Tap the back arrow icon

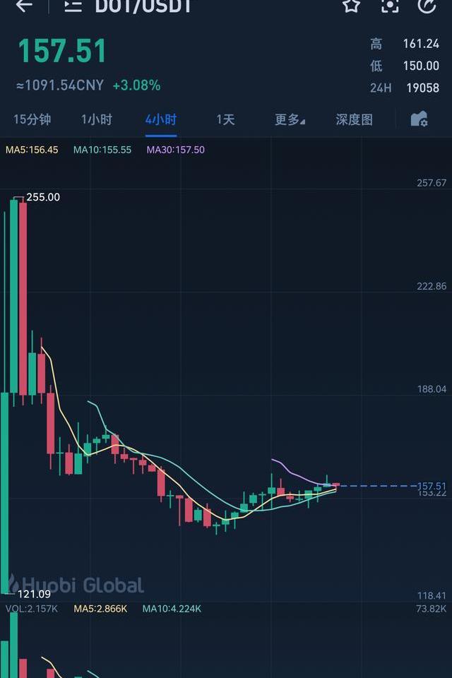(24, 5)
